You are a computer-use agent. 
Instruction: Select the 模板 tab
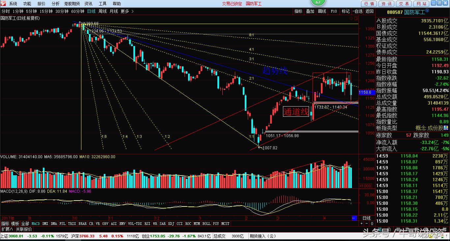[15, 224]
